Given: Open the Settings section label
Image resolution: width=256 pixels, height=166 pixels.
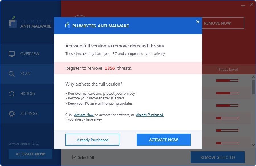Looking at the screenshot, I should click(29, 114).
